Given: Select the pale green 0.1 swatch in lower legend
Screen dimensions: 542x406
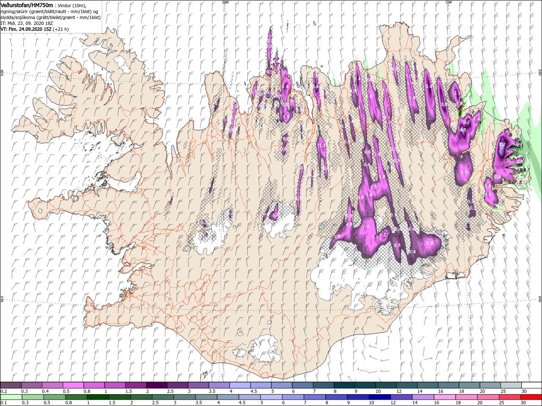Looking at the screenshot, I should [11, 397].
